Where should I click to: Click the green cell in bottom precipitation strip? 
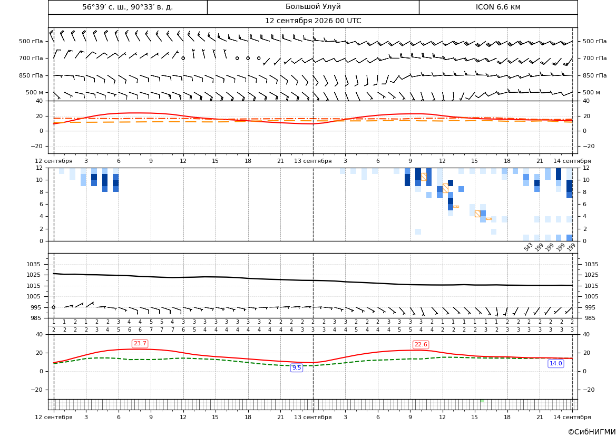[x=482, y=401]
